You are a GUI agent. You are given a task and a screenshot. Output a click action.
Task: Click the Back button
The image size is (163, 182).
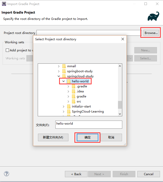76,174
